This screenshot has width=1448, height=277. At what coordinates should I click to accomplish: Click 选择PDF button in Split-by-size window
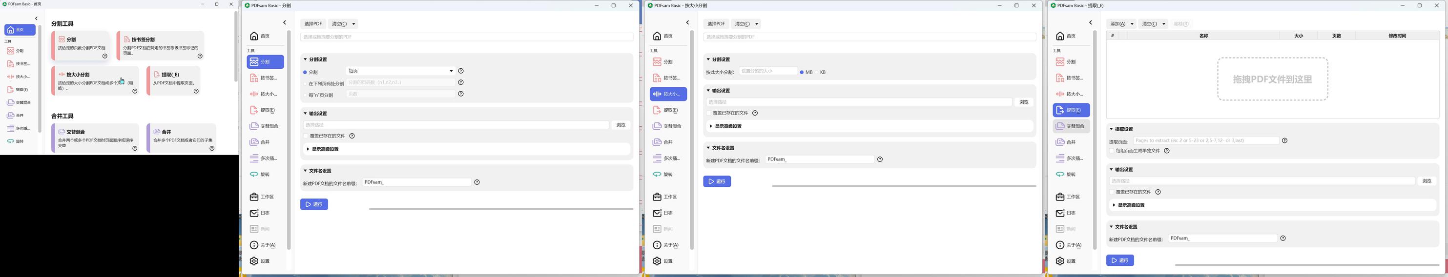point(716,24)
